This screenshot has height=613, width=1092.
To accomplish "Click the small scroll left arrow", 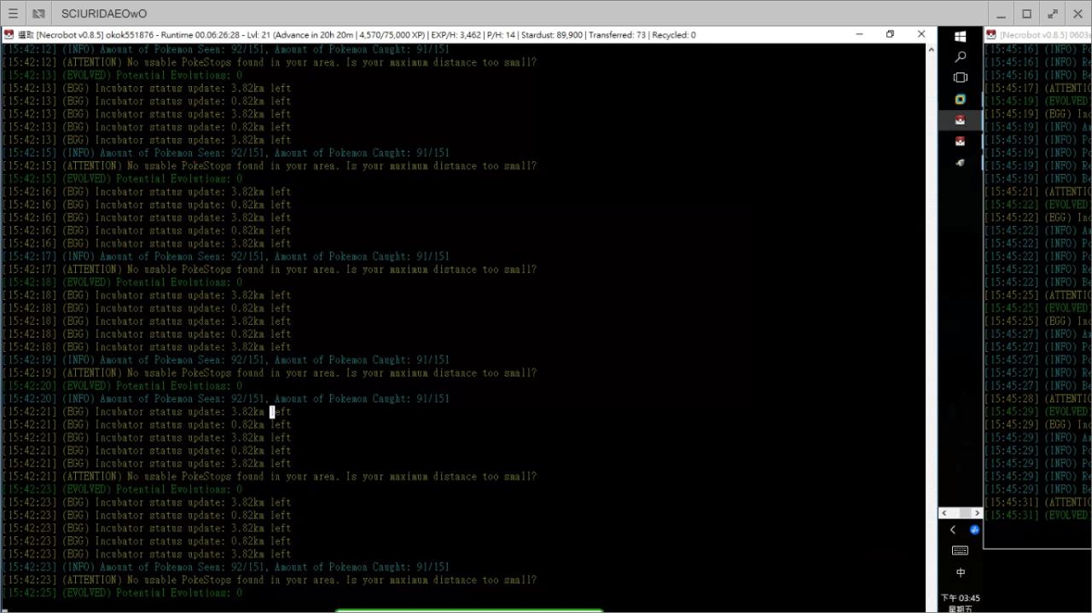I will [x=944, y=513].
